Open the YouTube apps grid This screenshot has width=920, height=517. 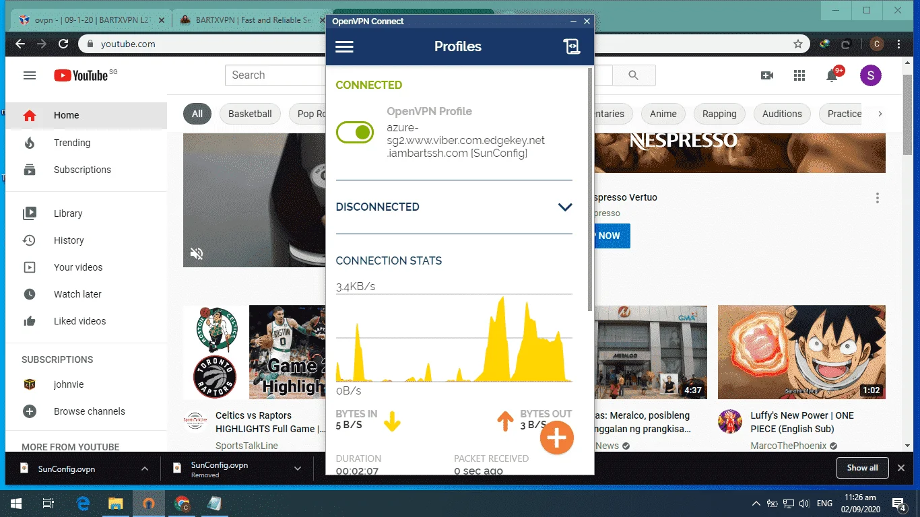[799, 75]
